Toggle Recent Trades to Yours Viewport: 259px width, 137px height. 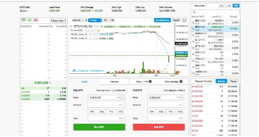[x=233, y=81]
